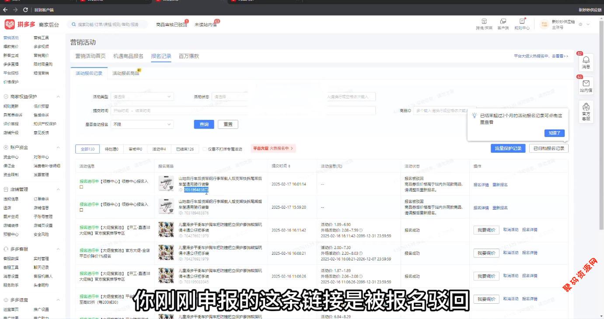The width and height of the screenshot is (604, 319).
Task: Switch to 机遇商品报名 tab
Action: click(x=128, y=56)
